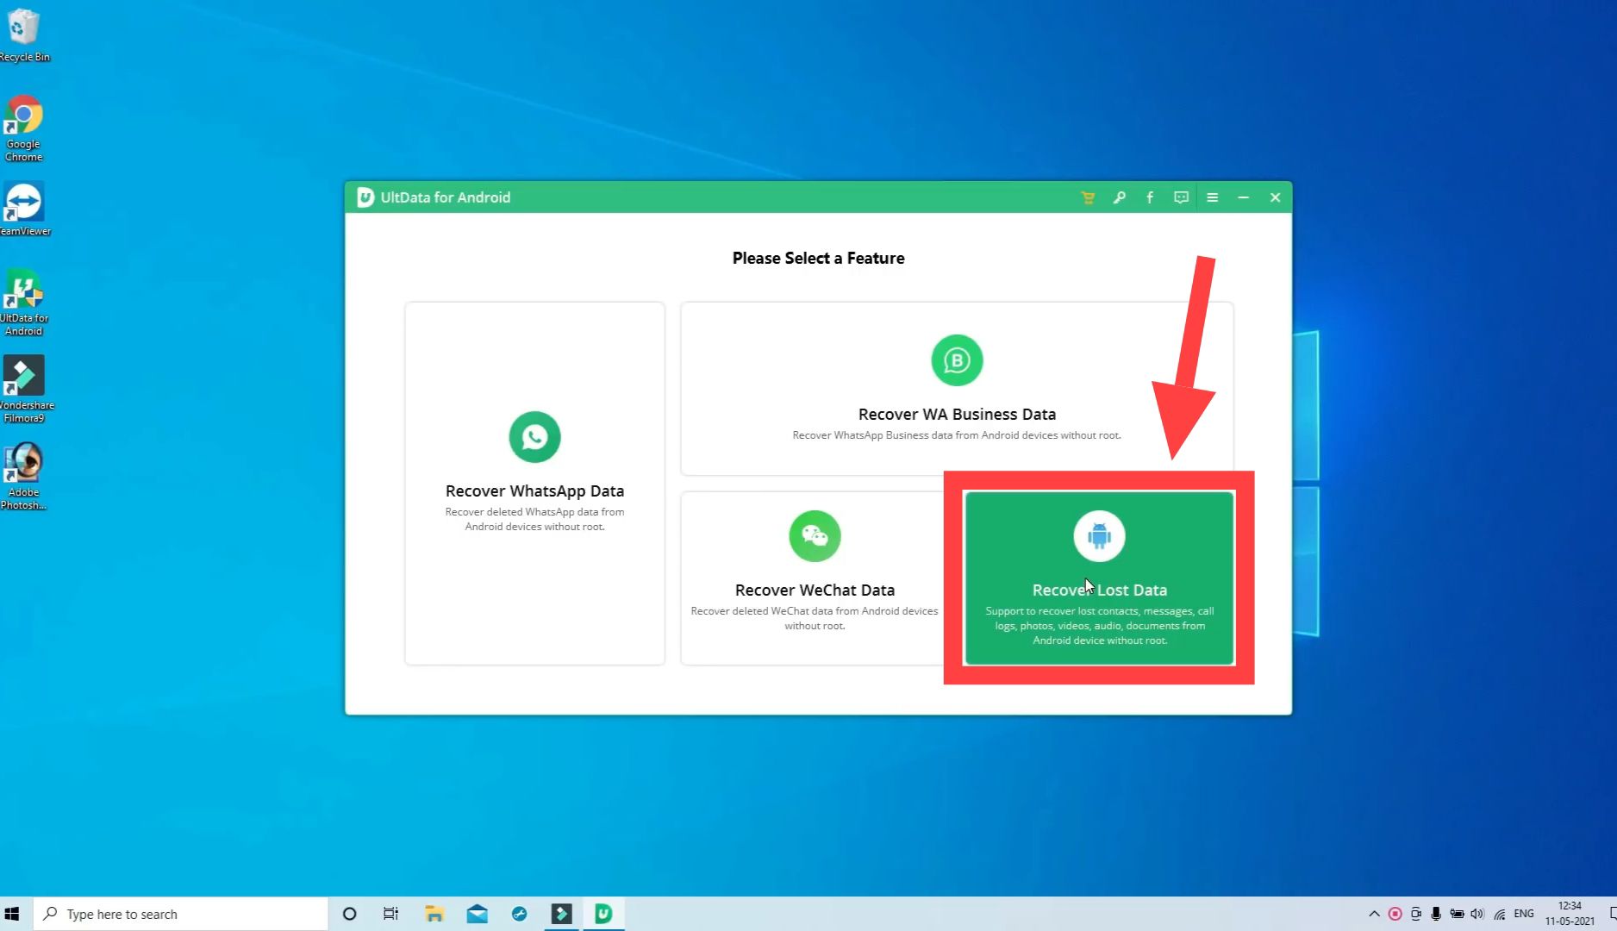
Task: Open the hamburger menu in UltData
Action: [1212, 197]
